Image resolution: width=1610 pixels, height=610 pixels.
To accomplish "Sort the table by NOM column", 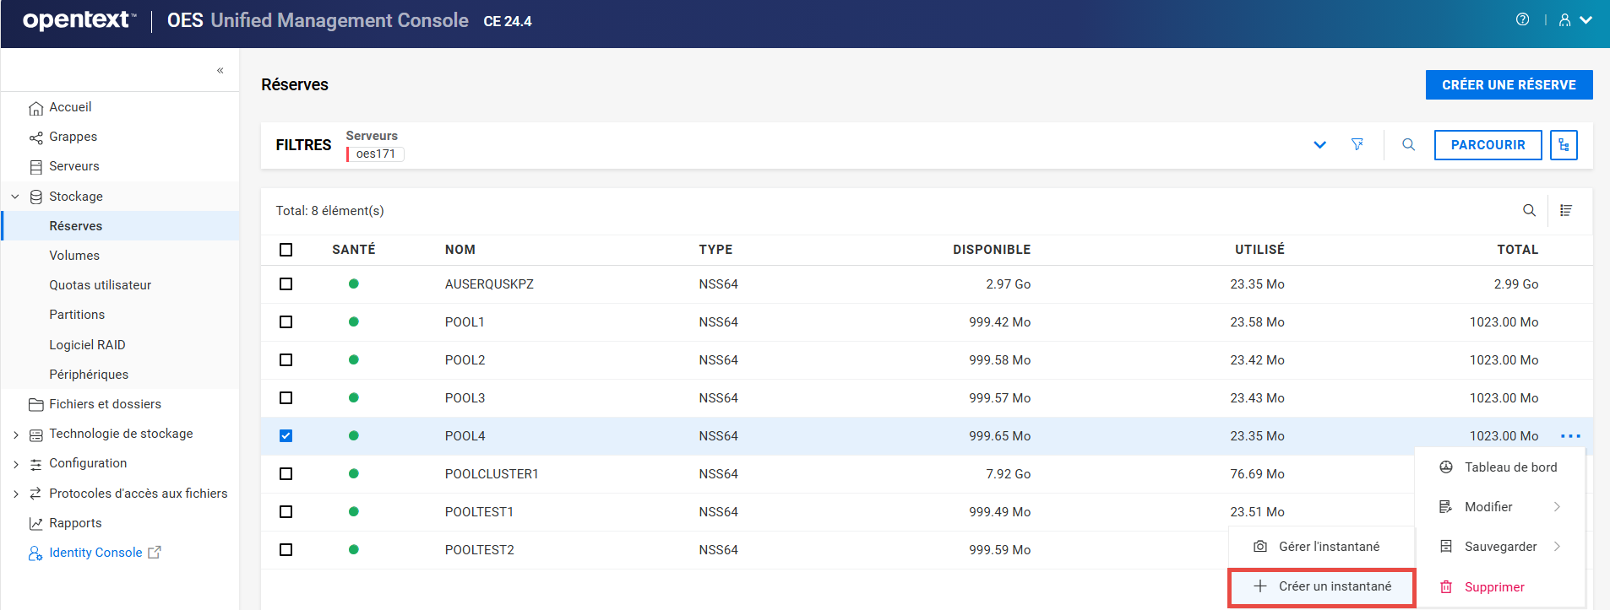I will (460, 250).
